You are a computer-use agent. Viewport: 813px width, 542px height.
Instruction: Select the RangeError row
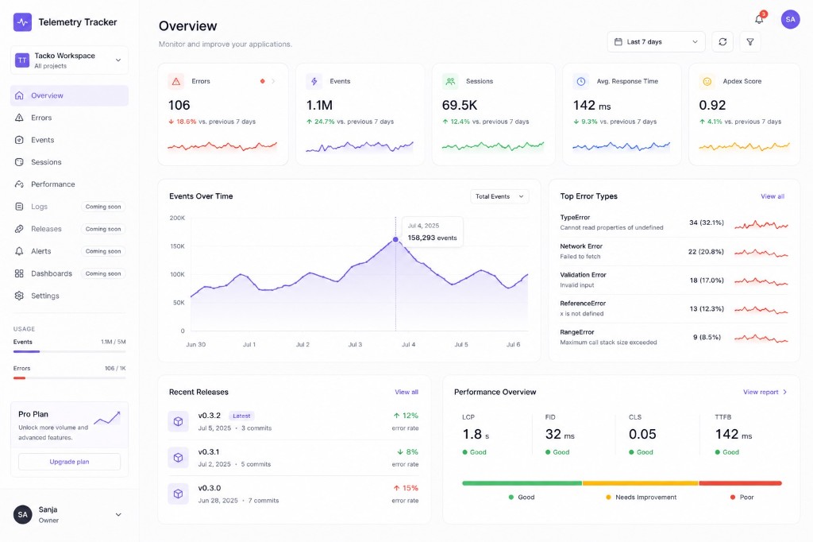point(674,337)
